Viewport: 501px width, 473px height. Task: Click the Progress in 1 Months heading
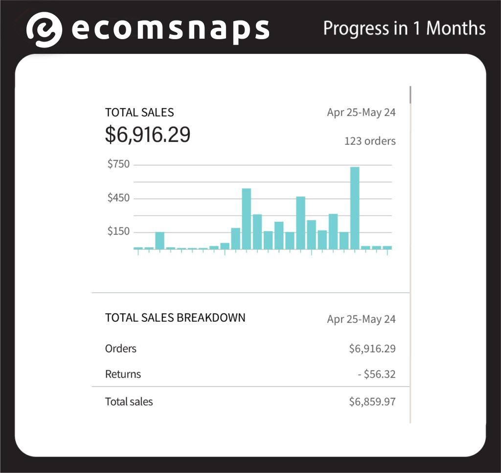pos(404,28)
